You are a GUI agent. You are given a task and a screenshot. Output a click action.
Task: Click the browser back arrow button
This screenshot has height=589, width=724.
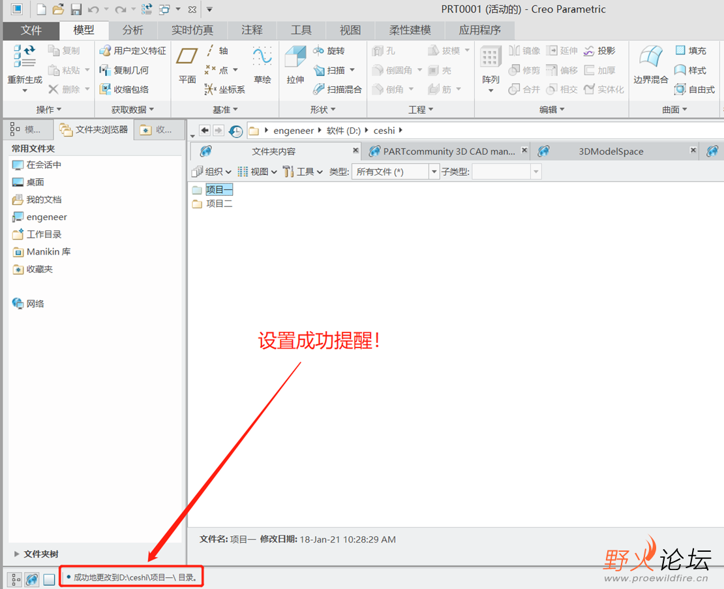pyautogui.click(x=205, y=131)
